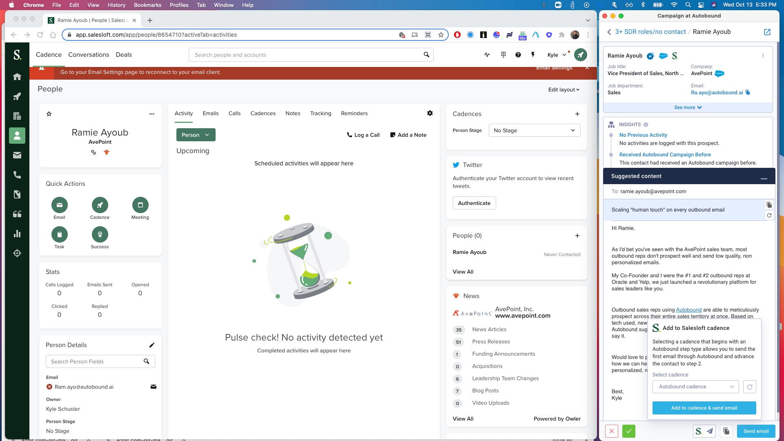Open activity settings gear icon

click(x=430, y=113)
